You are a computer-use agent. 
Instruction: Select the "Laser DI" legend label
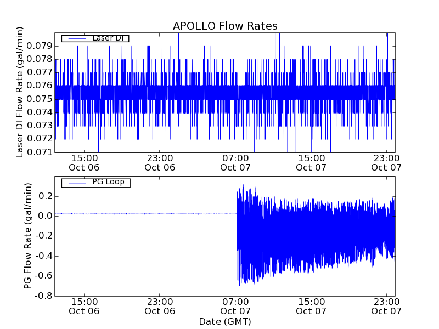point(108,38)
